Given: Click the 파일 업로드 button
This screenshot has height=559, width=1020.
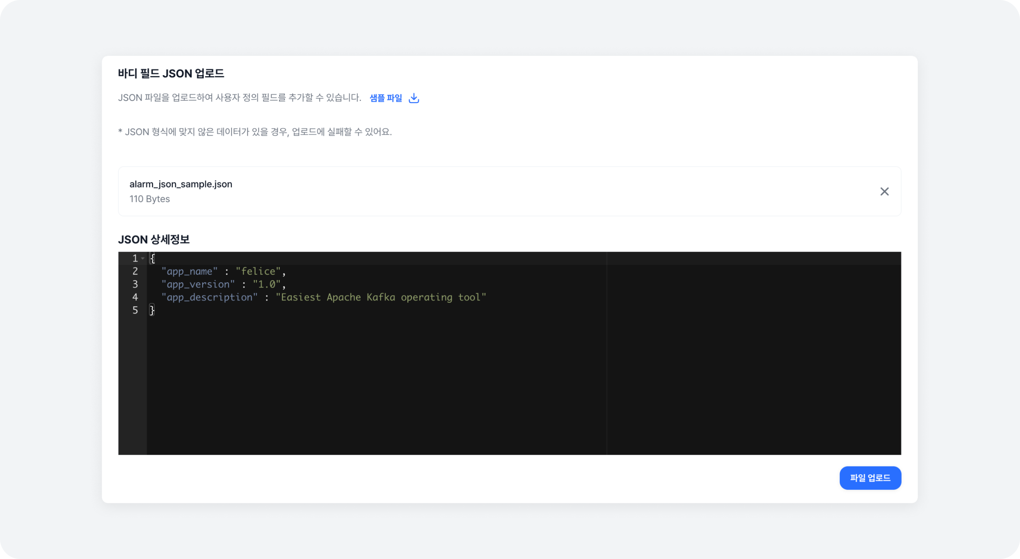Looking at the screenshot, I should pos(870,478).
